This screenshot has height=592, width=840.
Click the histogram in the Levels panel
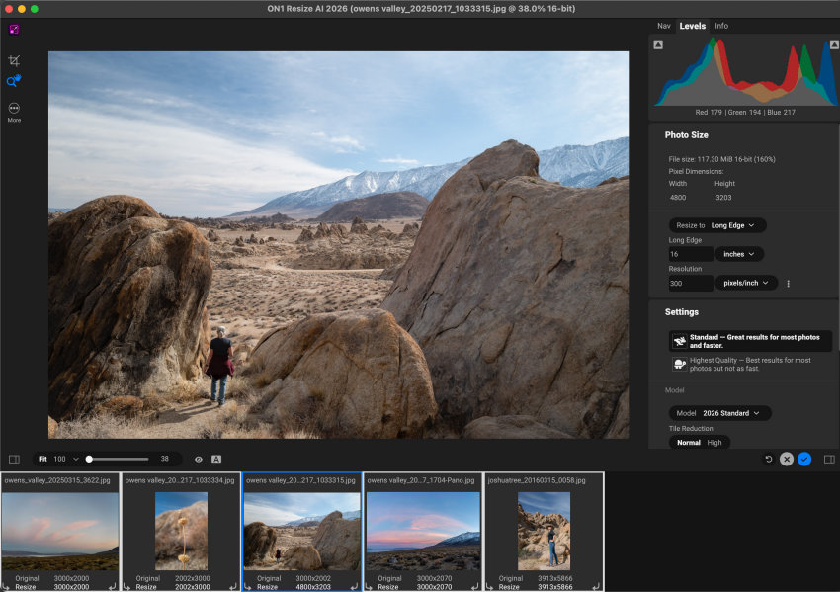745,71
